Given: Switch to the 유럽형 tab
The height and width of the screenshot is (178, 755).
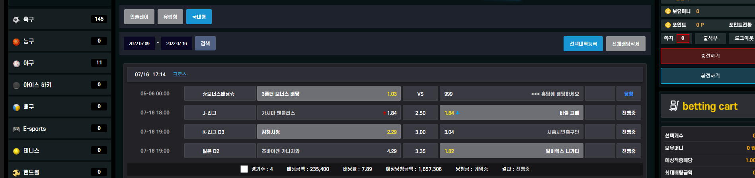Looking at the screenshot, I should pos(170,17).
